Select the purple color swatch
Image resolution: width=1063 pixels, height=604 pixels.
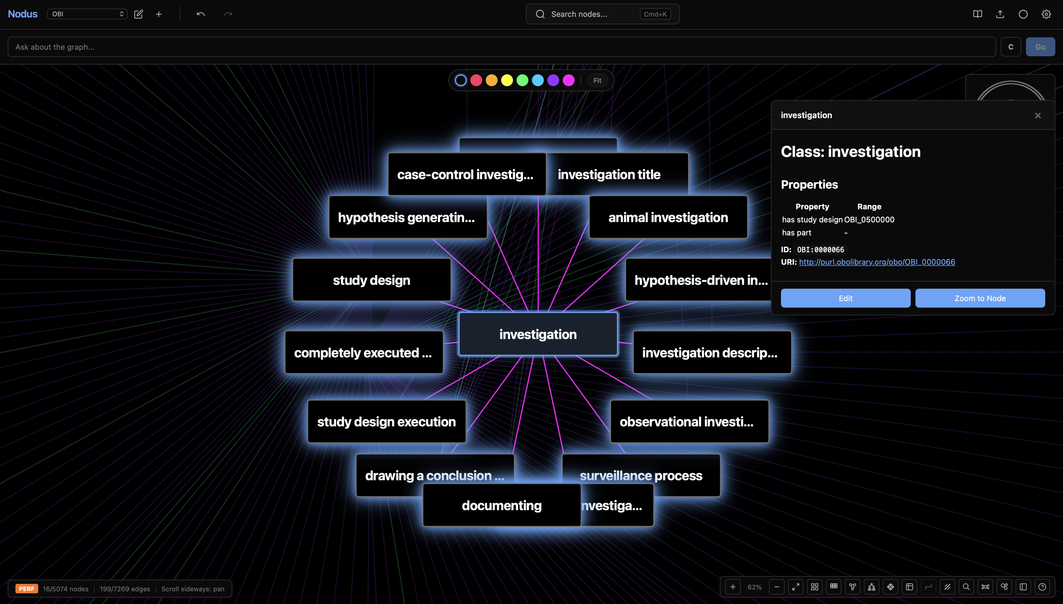click(553, 81)
